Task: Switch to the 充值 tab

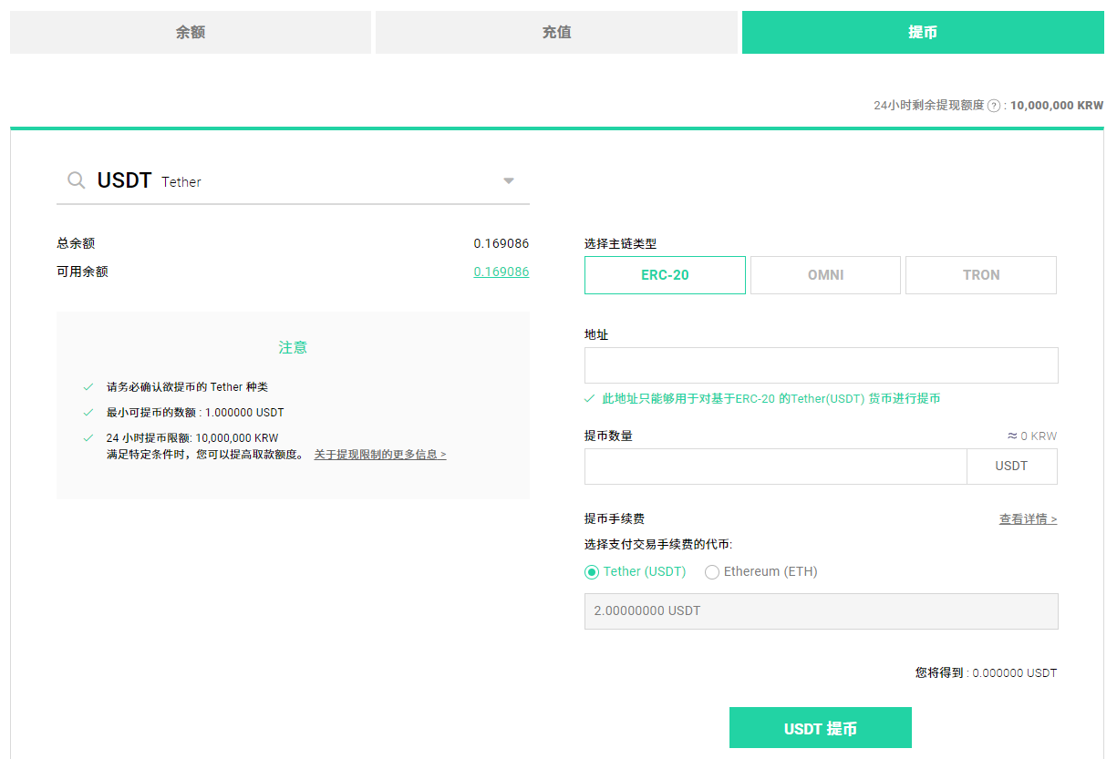Action: pyautogui.click(x=556, y=32)
